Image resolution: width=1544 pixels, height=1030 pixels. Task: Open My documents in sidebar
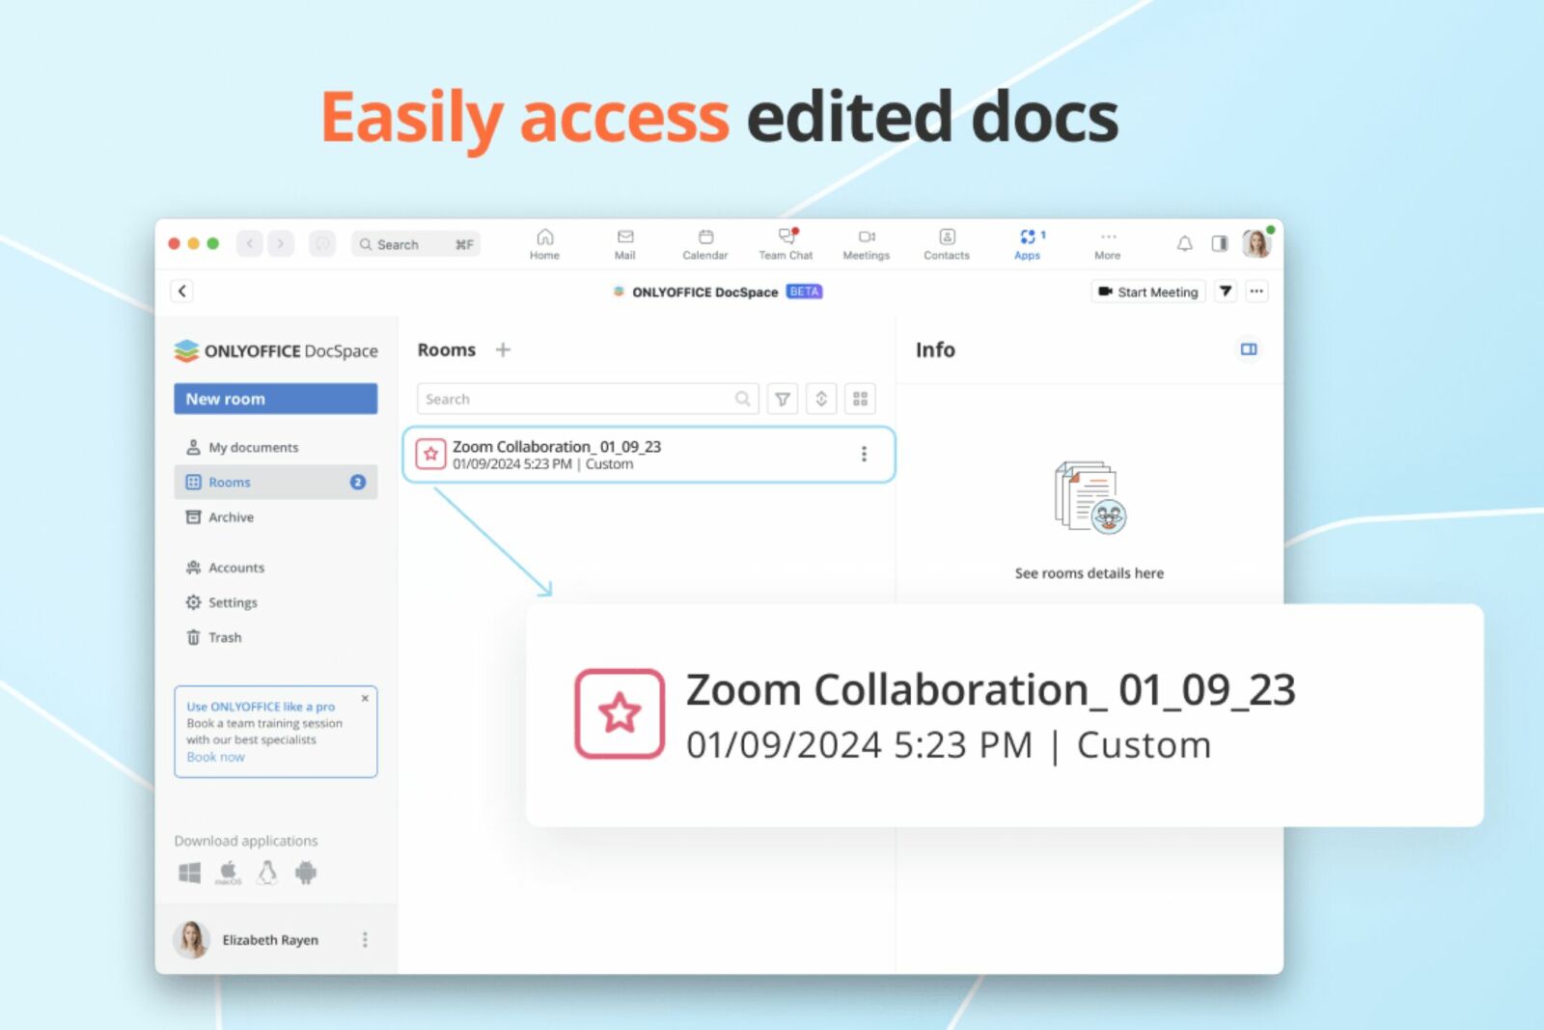point(275,447)
